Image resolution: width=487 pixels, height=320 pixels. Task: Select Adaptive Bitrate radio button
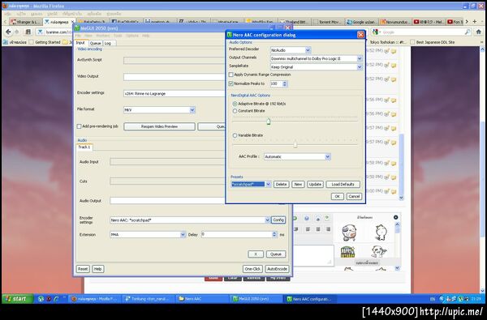tap(235, 104)
